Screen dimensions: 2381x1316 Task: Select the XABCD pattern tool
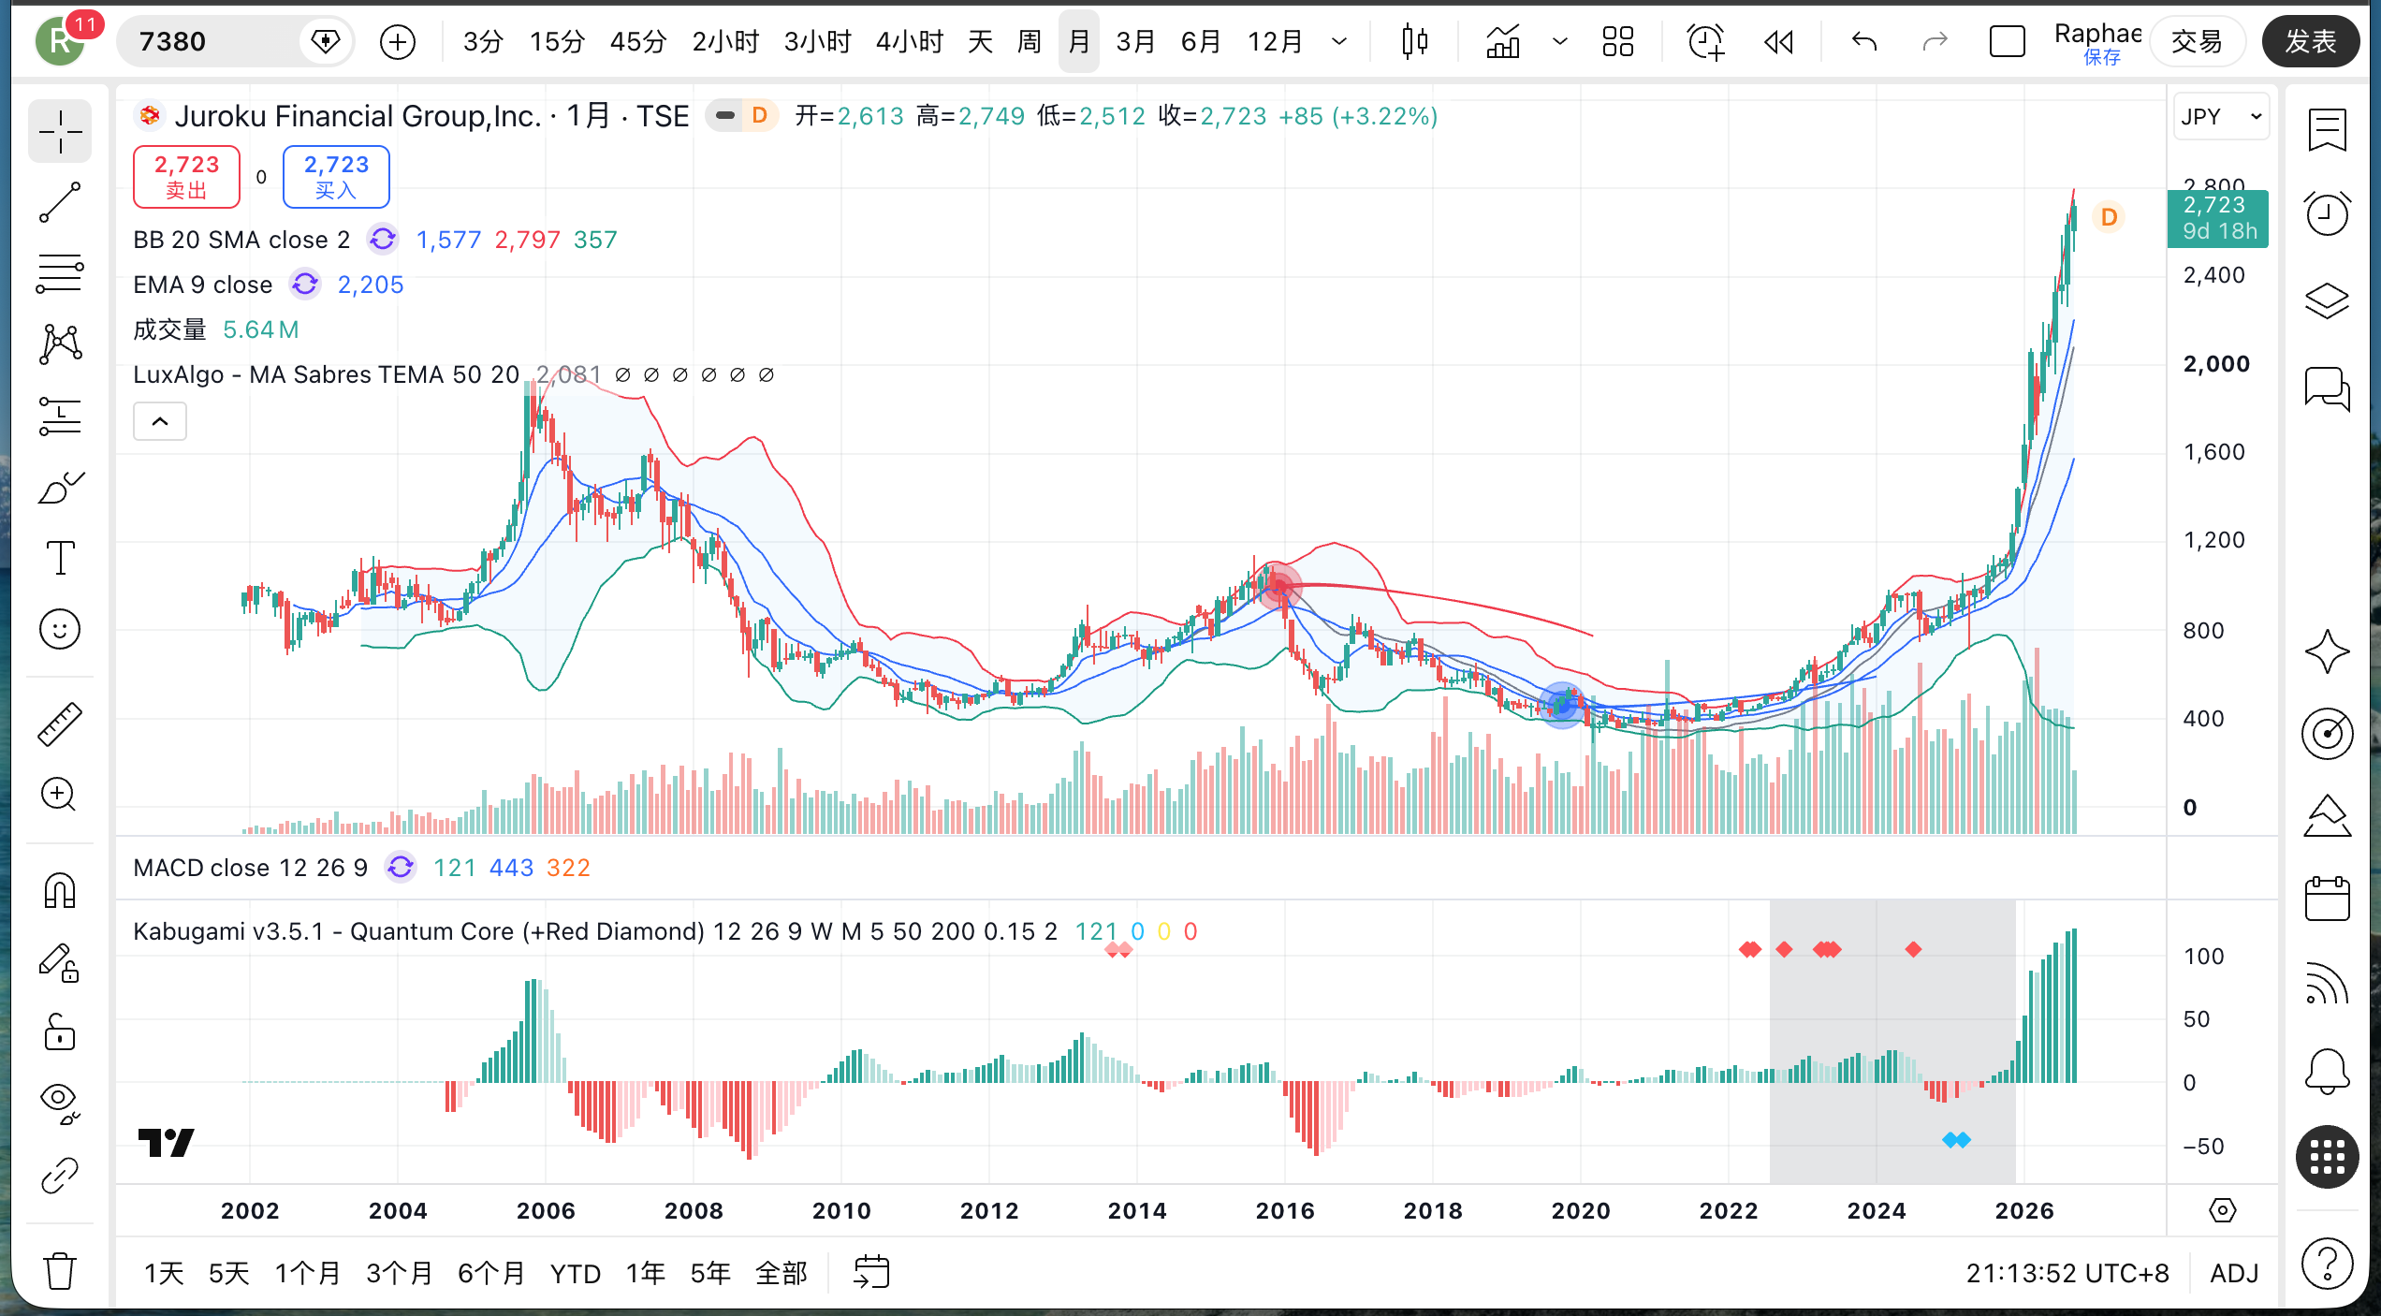60,344
